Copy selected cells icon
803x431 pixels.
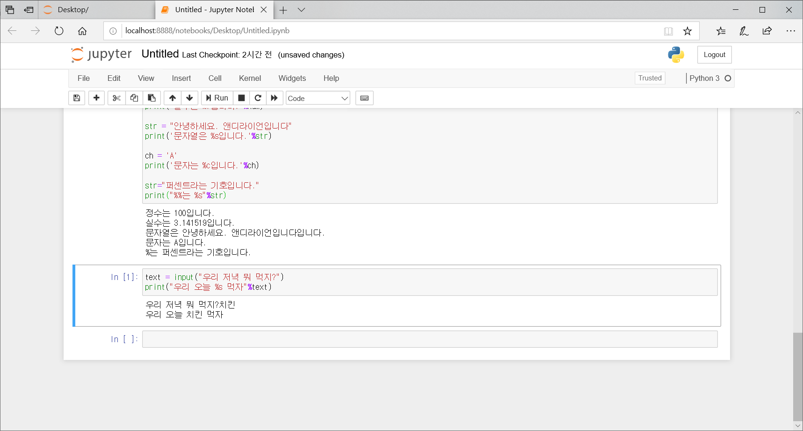point(134,98)
